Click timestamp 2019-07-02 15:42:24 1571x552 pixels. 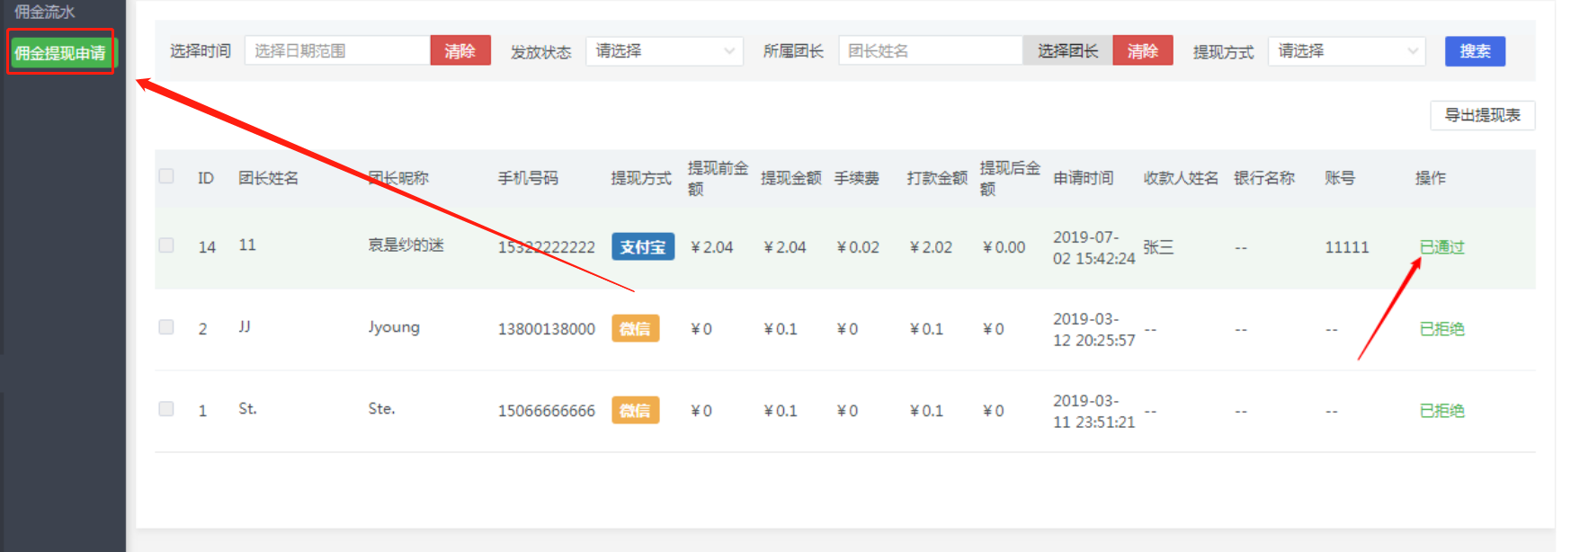coord(1093,248)
